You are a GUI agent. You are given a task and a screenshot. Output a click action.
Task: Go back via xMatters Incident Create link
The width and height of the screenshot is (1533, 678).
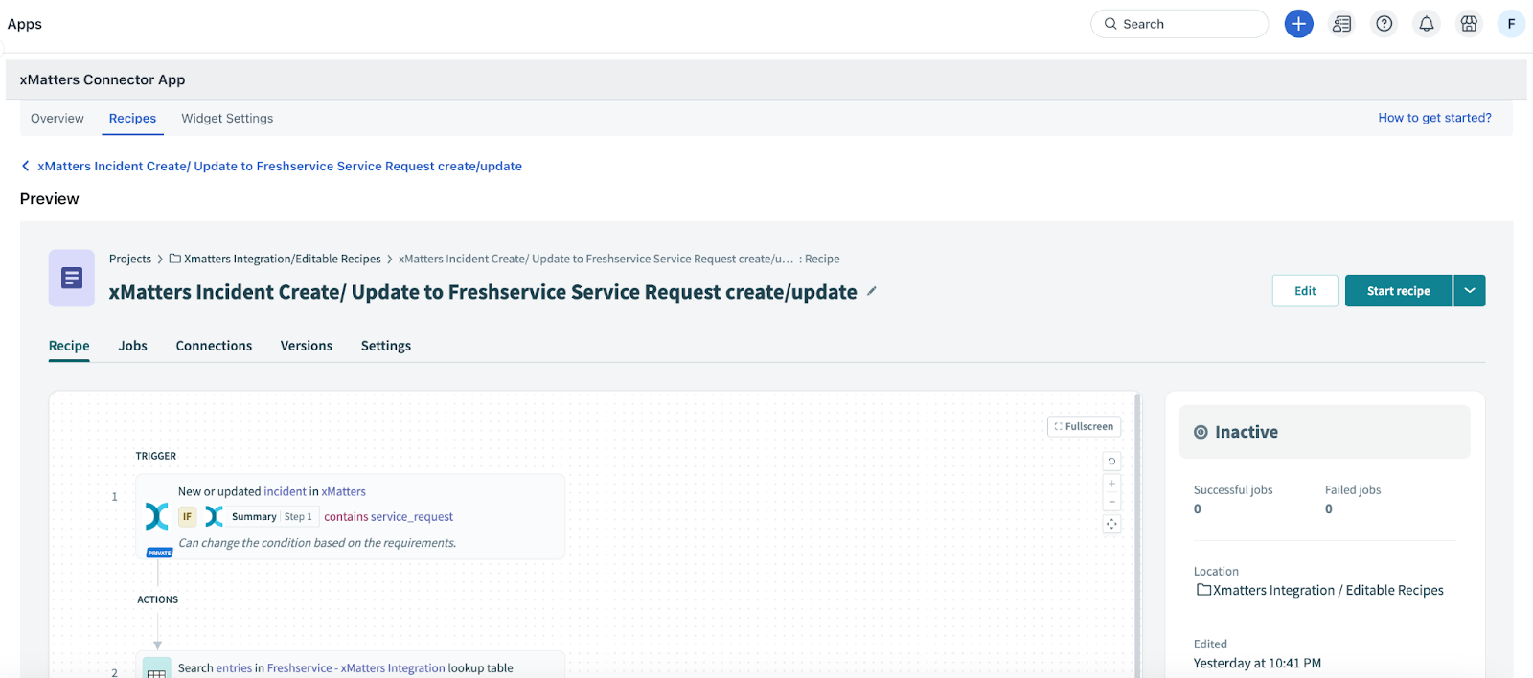(280, 166)
